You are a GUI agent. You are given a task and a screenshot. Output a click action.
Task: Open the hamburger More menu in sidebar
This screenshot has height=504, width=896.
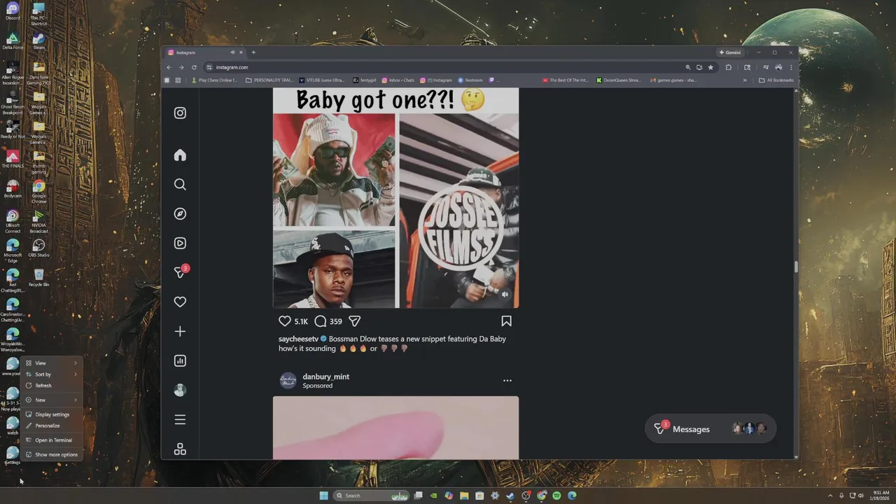(x=180, y=419)
